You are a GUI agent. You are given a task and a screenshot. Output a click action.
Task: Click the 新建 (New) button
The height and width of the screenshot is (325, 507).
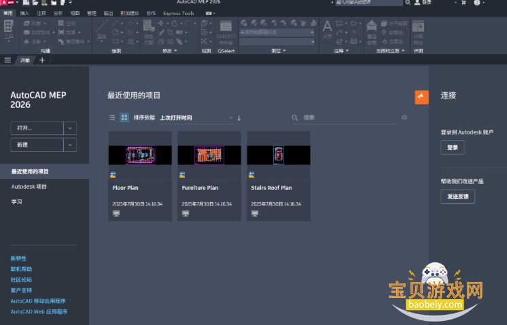(37, 145)
